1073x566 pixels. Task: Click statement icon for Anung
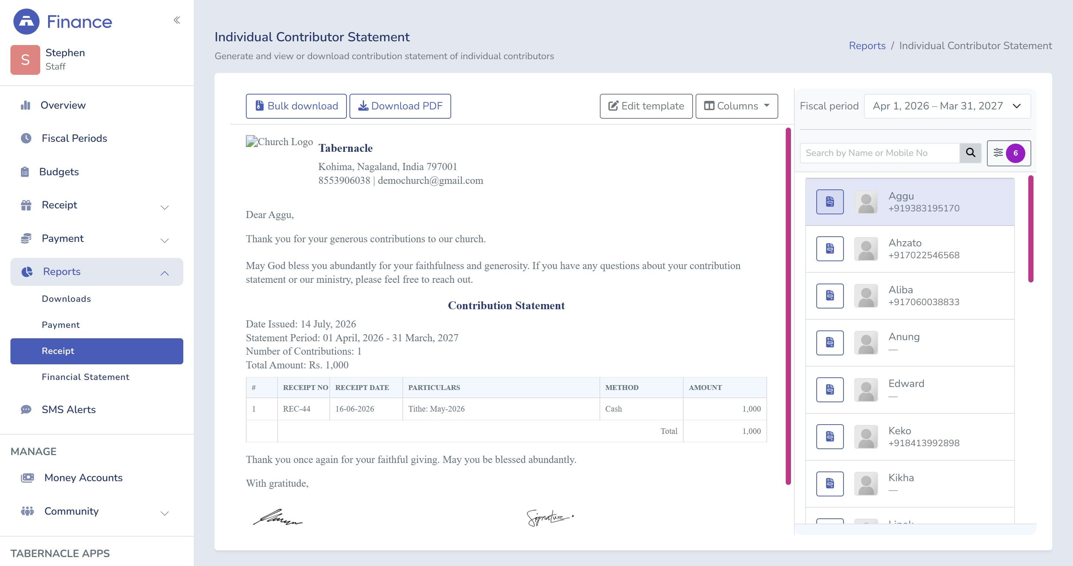pyautogui.click(x=830, y=342)
